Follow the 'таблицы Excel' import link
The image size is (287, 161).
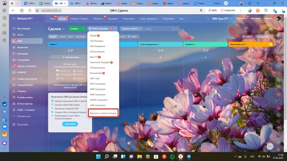click(70, 87)
